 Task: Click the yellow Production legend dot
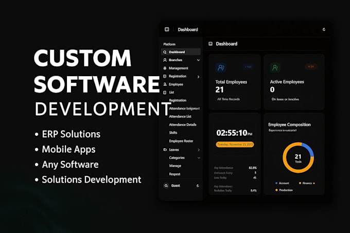click(x=276, y=190)
